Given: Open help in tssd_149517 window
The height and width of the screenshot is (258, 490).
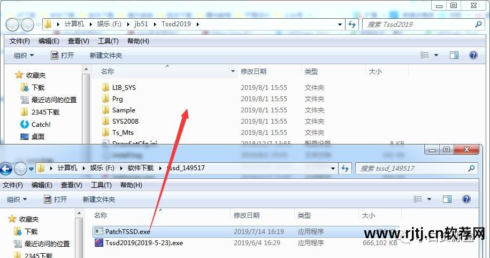Looking at the screenshot, I should pos(466,199).
